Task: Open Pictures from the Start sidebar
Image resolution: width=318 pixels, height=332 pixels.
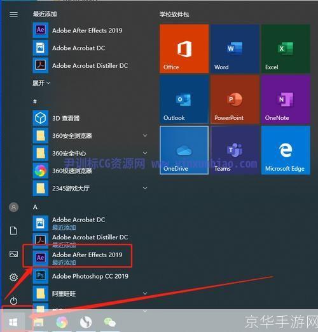Action: pos(13,254)
